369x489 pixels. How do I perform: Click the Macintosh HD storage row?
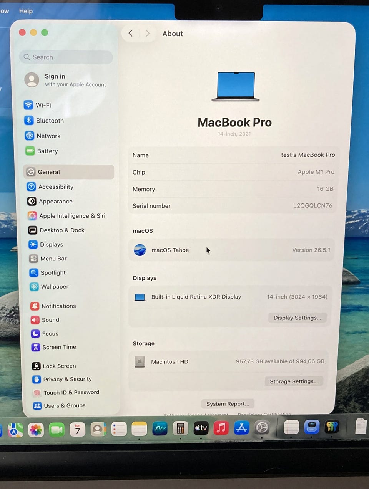coord(229,361)
